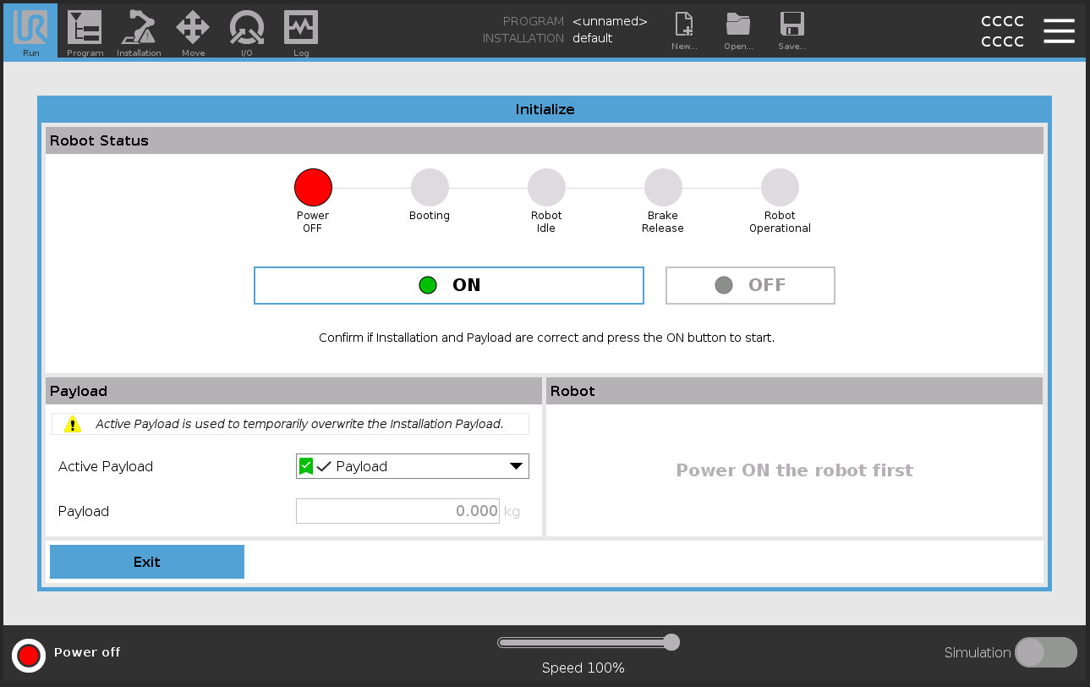The height and width of the screenshot is (687, 1090).
Task: Click the red Power OFF status circle
Action: [313, 188]
